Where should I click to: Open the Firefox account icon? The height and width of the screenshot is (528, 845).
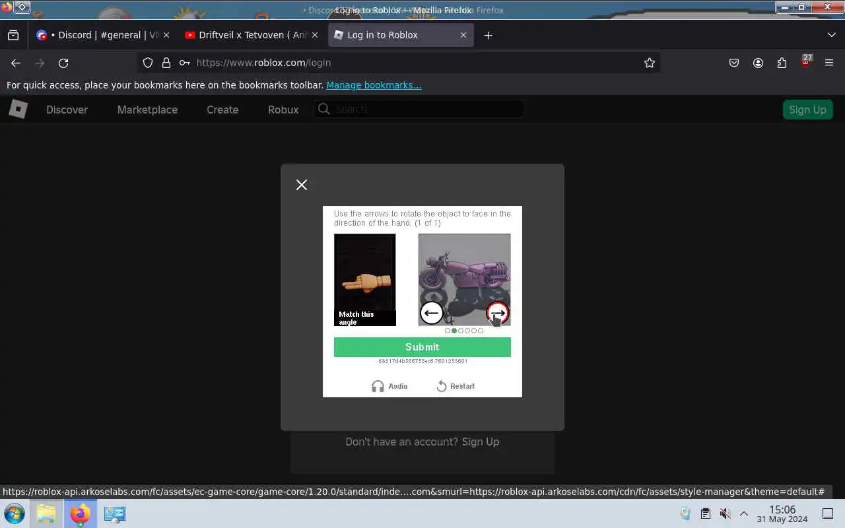pyautogui.click(x=758, y=63)
